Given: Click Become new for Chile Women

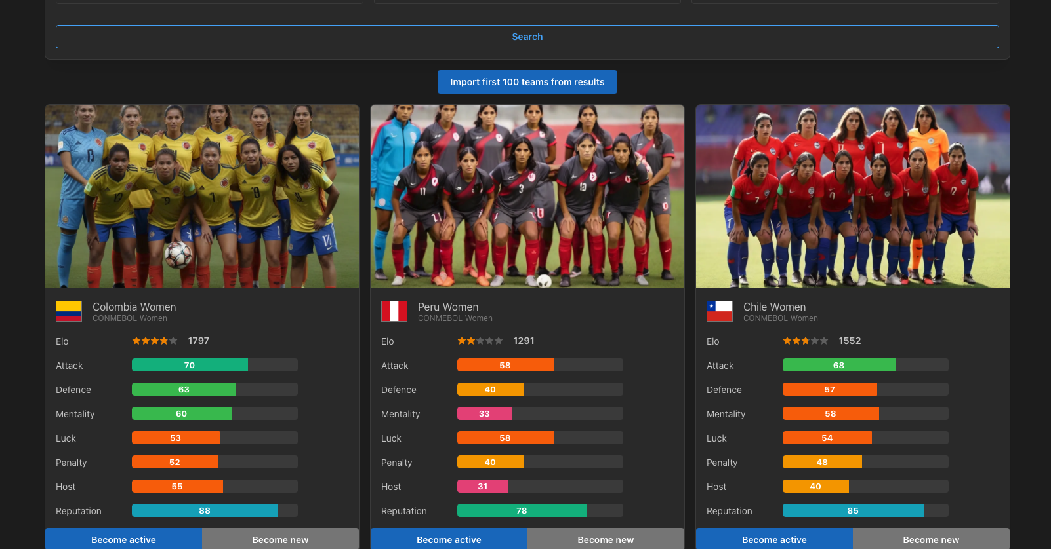Looking at the screenshot, I should click(x=931, y=539).
